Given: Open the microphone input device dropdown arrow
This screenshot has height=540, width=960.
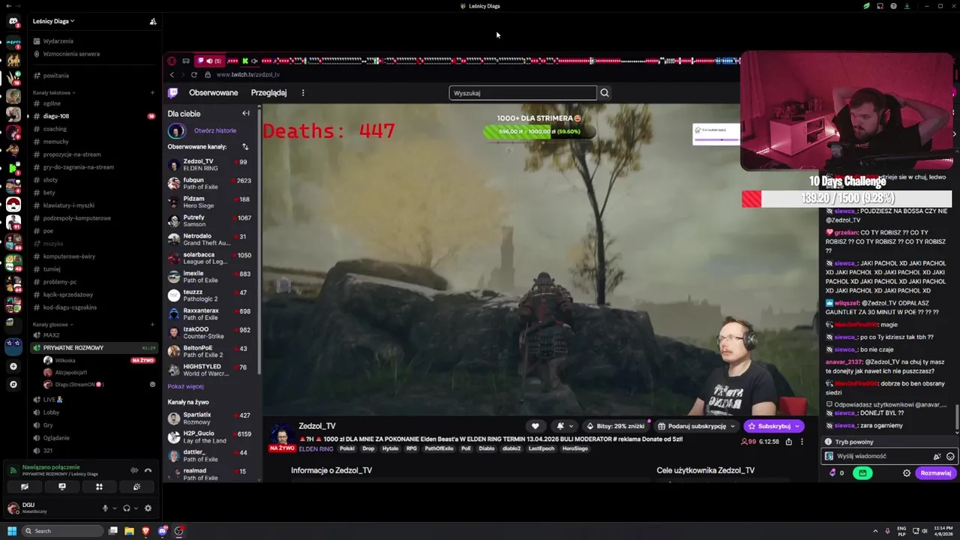Looking at the screenshot, I should pos(115,508).
